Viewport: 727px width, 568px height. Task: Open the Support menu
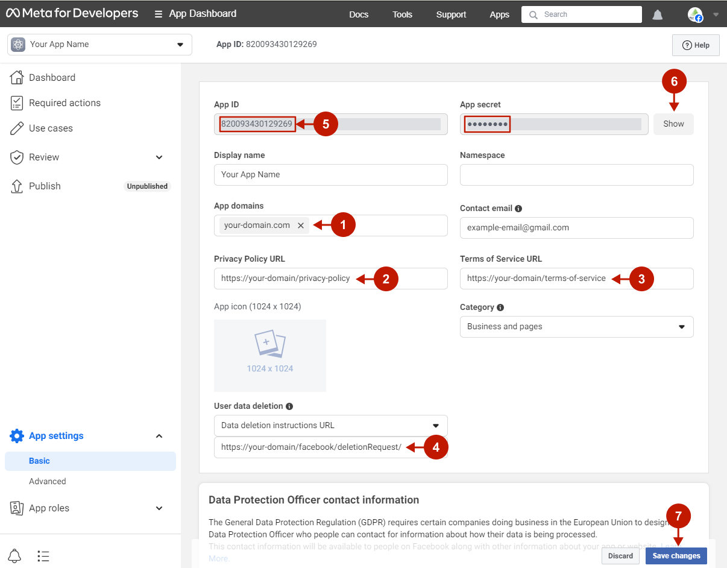[x=451, y=14]
